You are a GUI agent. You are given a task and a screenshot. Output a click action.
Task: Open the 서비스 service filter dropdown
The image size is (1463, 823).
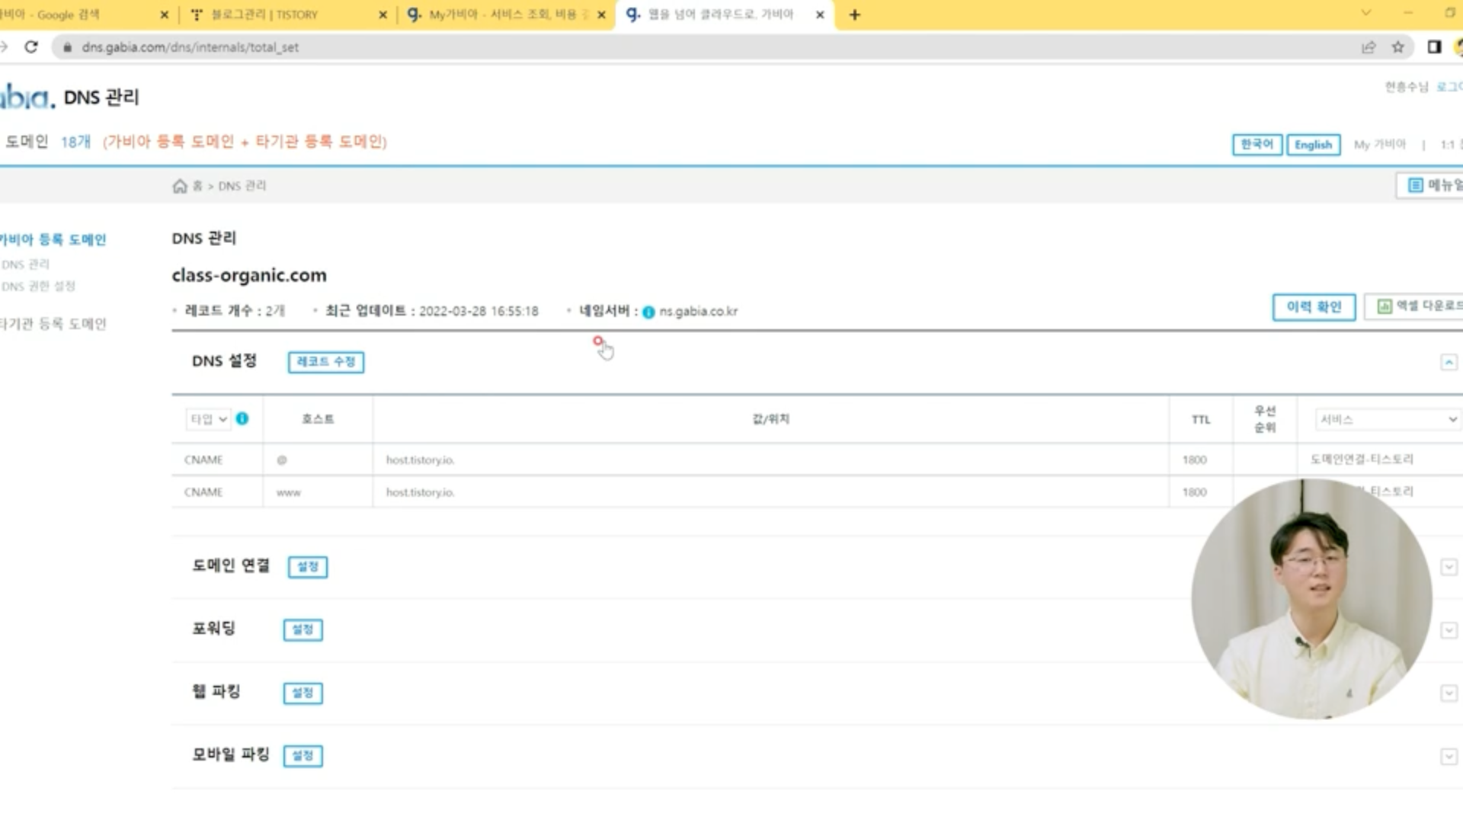[1388, 419]
